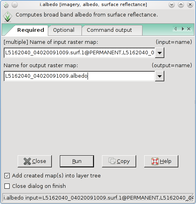Click the GRASS logo icon beside description
This screenshot has width=196, height=204.
pos(8,17)
